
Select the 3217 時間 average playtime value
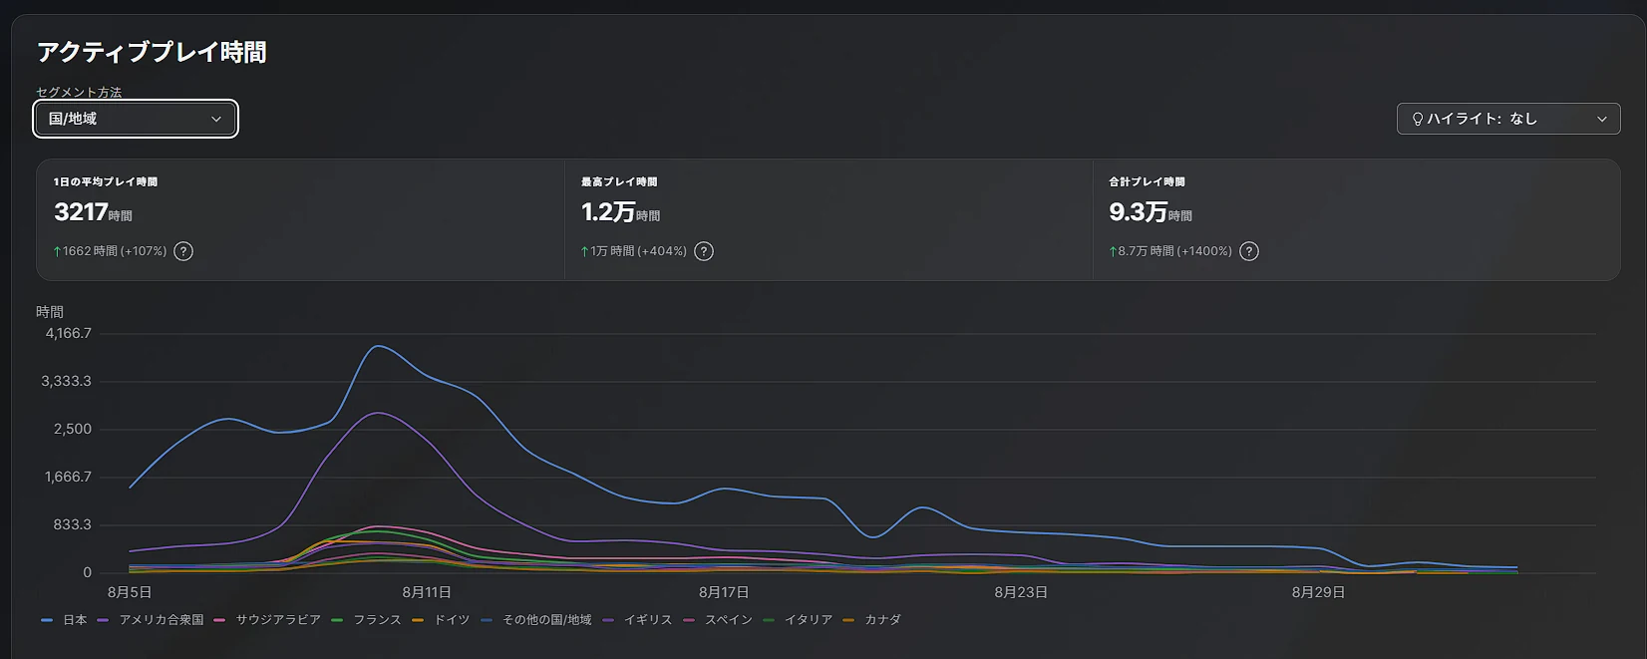(x=93, y=212)
